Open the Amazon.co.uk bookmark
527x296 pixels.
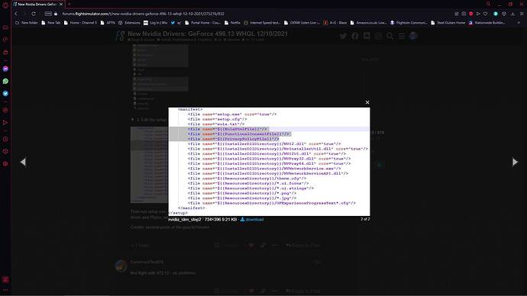pyautogui.click(x=368, y=23)
